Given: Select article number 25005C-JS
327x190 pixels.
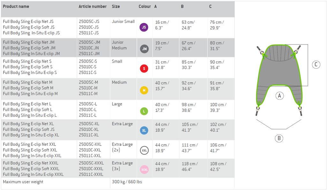Looking at the screenshot, I should click(x=89, y=21).
